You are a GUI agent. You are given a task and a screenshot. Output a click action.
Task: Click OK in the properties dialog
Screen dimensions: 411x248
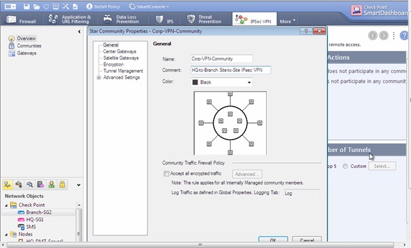click(273, 239)
